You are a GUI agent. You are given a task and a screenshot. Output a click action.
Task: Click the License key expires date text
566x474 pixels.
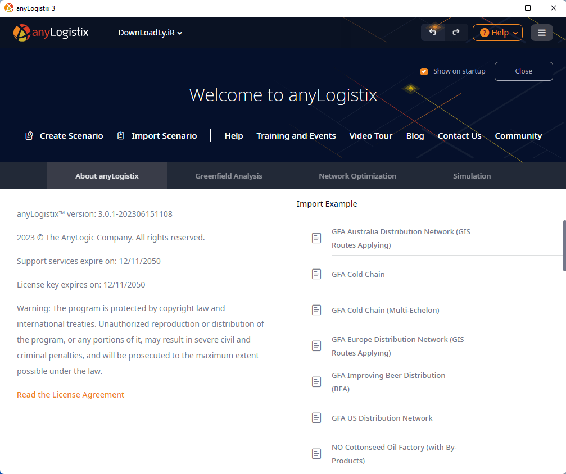click(x=81, y=285)
